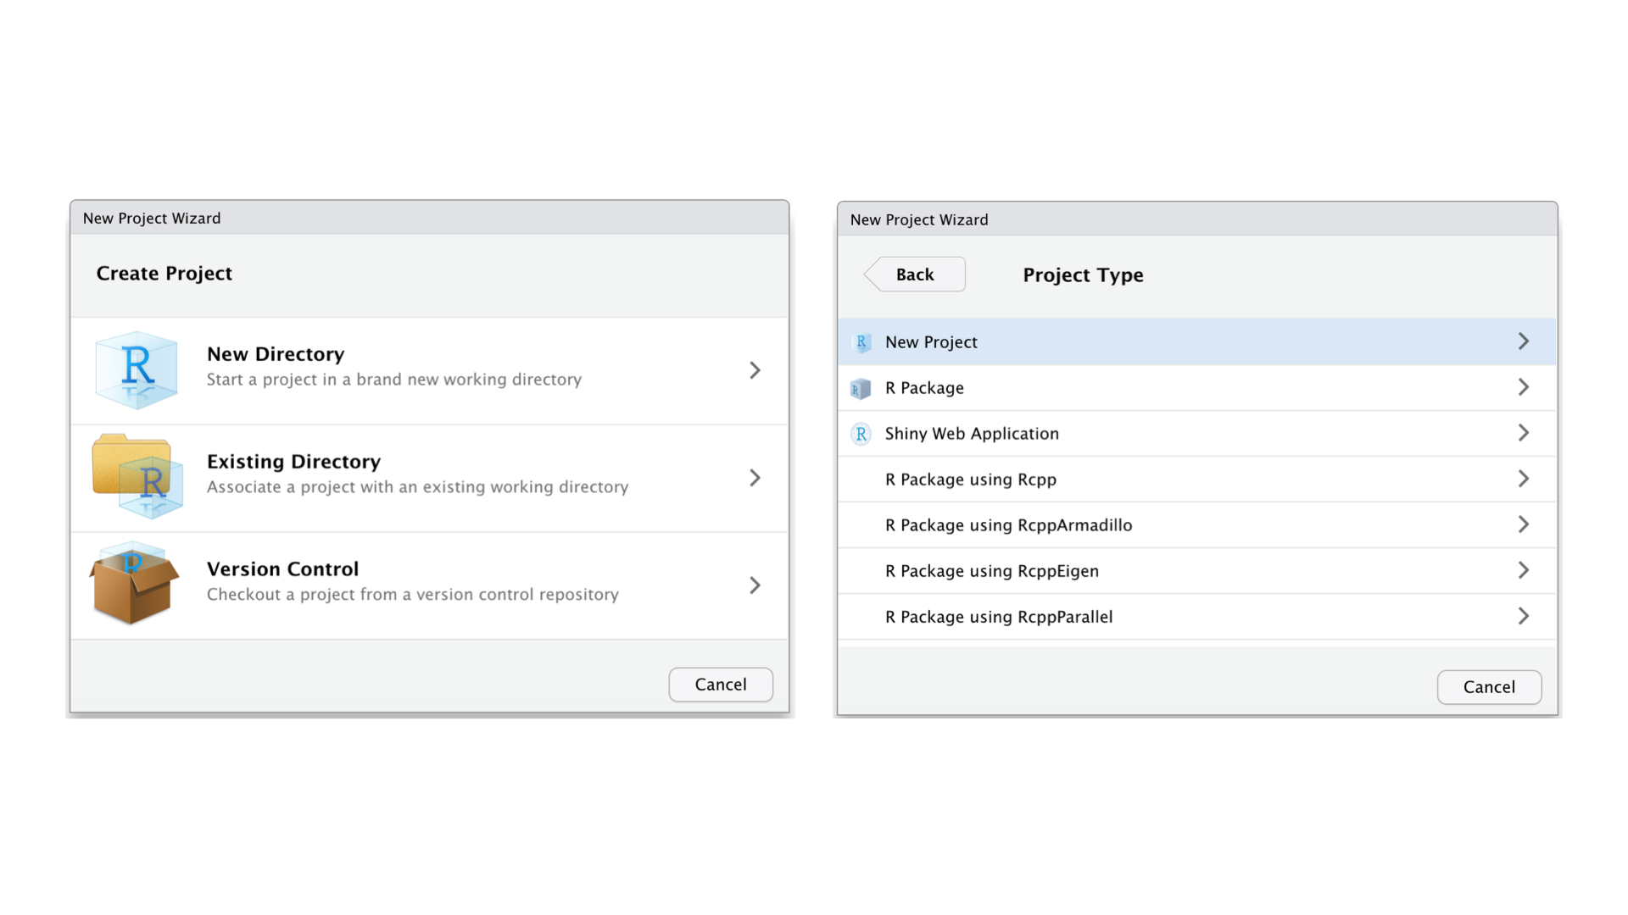Cancel the Project Type dialog
The height and width of the screenshot is (915, 1628).
tap(1488, 687)
